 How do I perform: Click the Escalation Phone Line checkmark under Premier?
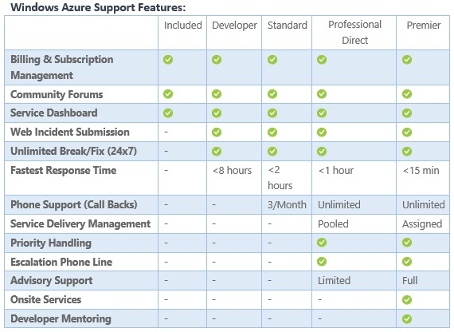407,262
